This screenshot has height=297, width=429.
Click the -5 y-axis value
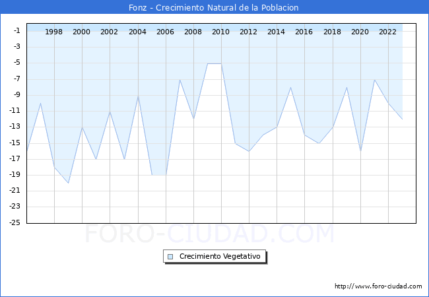click(x=17, y=63)
